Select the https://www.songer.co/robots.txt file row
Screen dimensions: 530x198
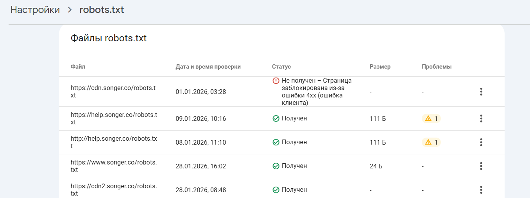pyautogui.click(x=113, y=166)
